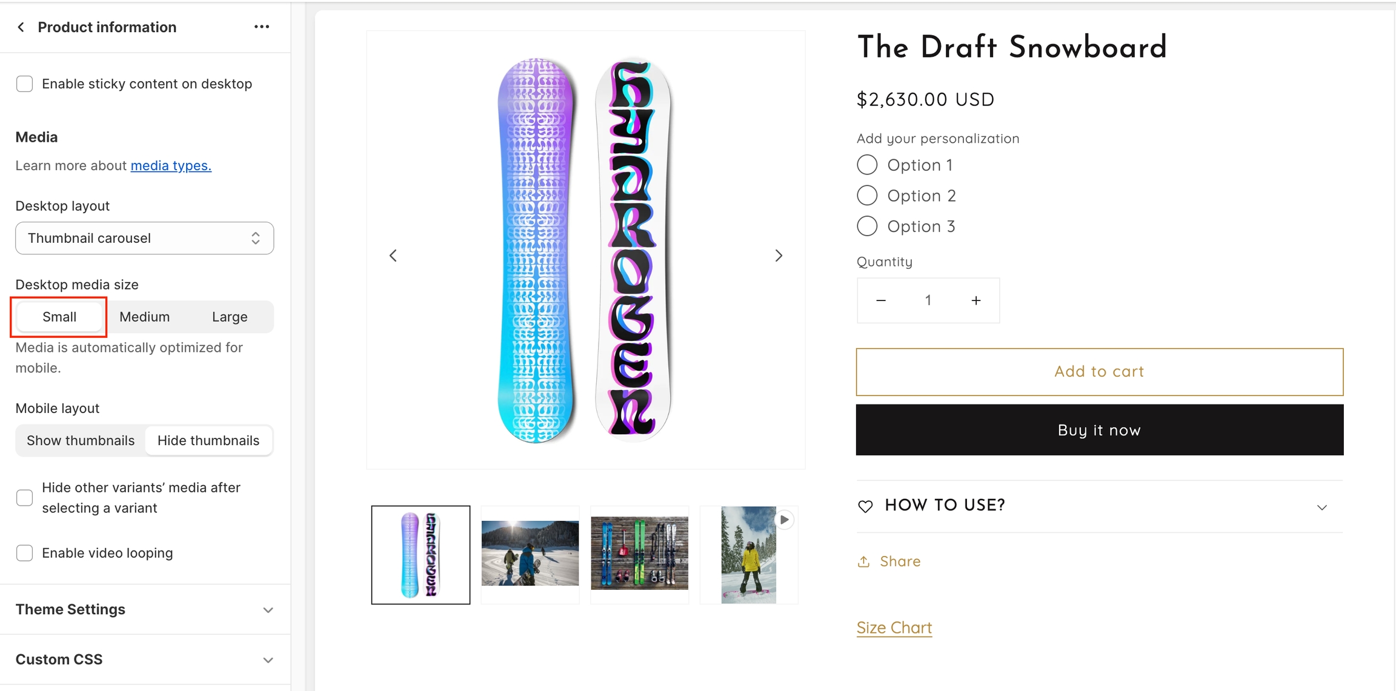Image resolution: width=1396 pixels, height=691 pixels.
Task: Open the three-dot more options menu
Action: click(x=262, y=27)
